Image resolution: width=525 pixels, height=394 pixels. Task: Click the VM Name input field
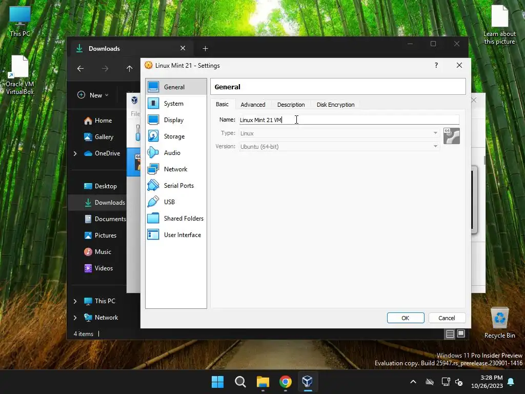[x=349, y=120]
